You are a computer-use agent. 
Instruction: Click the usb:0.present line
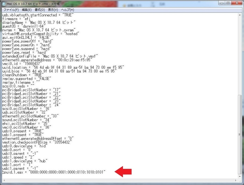23,131
